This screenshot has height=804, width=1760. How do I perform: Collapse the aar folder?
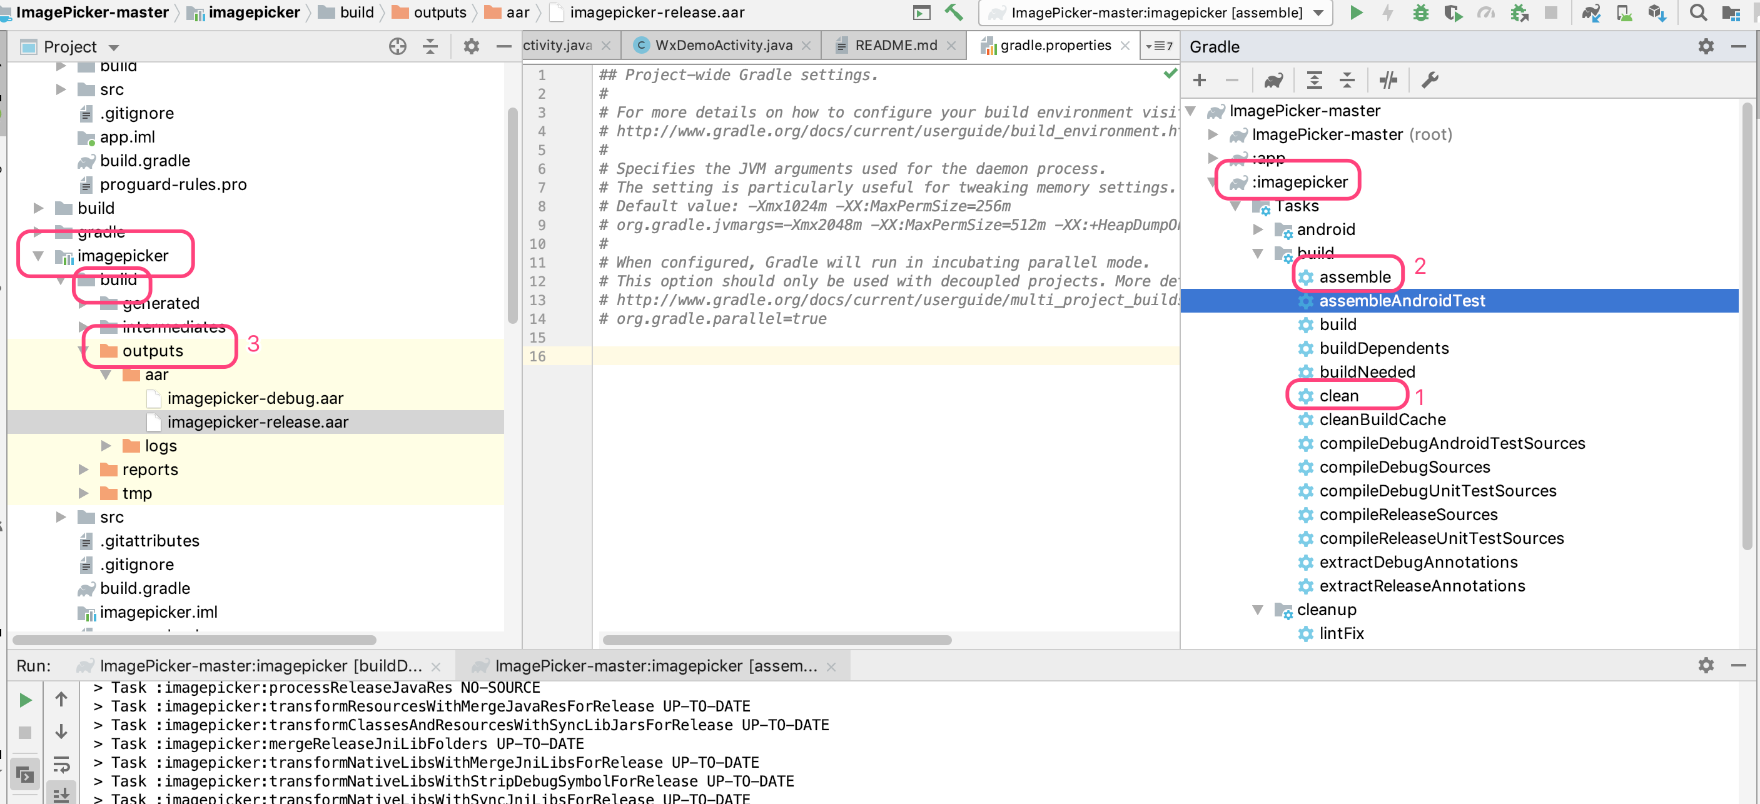pos(106,374)
